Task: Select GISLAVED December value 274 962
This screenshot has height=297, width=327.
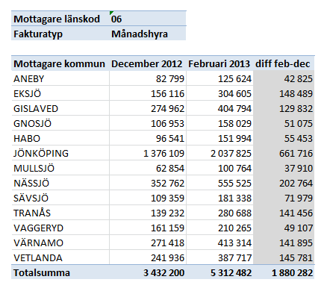Action: coord(167,109)
